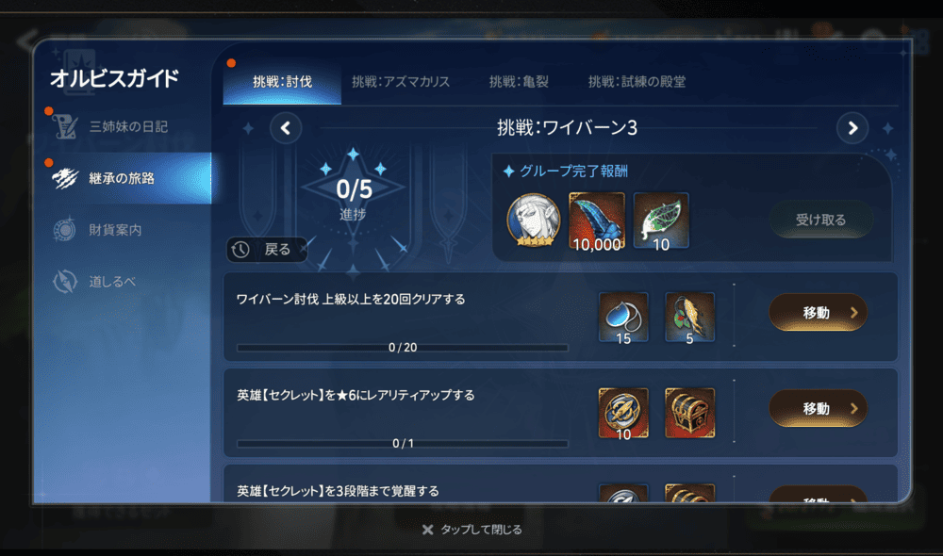Click the silver coin reward showing 10
Viewport: 943px width, 556px height.
(623, 413)
